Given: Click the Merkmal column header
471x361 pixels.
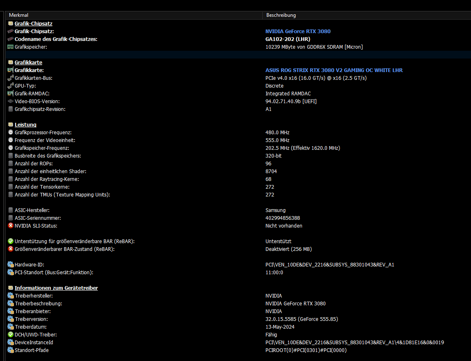Looking at the screenshot, I should pyautogui.click(x=134, y=15).
